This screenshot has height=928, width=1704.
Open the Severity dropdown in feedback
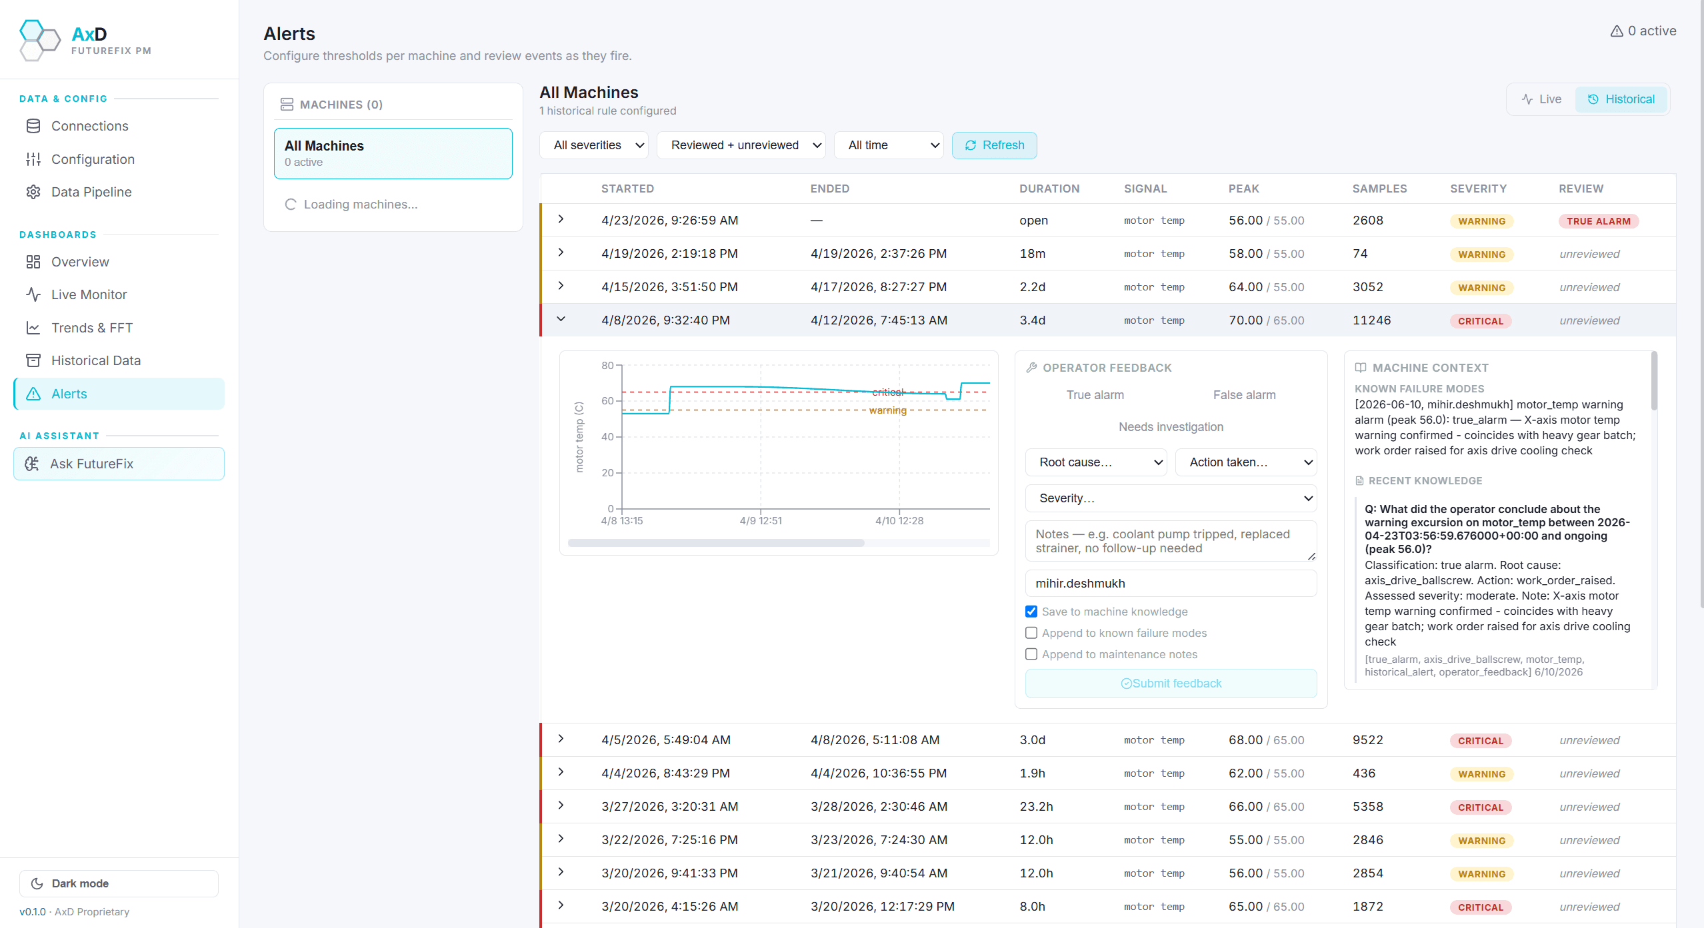coord(1171,498)
